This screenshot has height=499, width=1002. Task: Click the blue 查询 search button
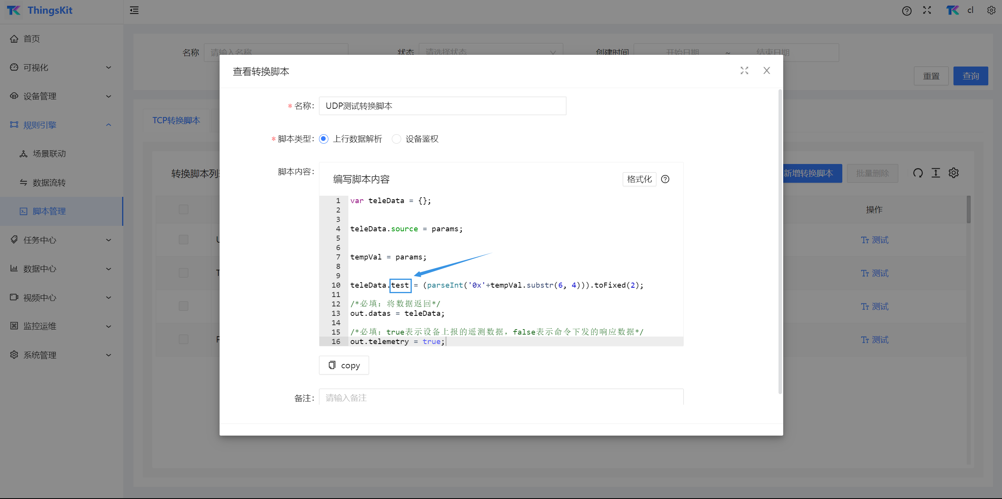pyautogui.click(x=970, y=76)
